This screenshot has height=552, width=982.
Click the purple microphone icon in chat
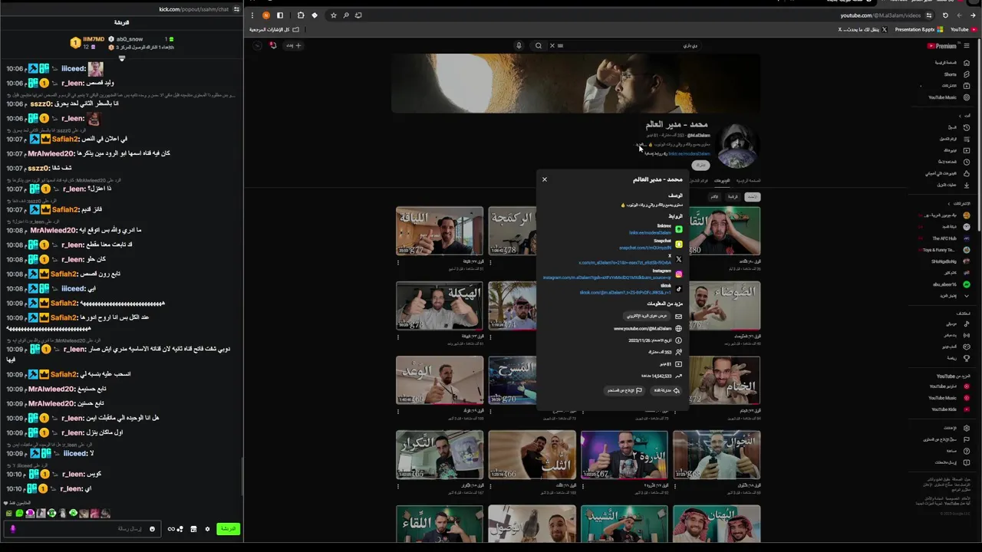[x=12, y=529]
